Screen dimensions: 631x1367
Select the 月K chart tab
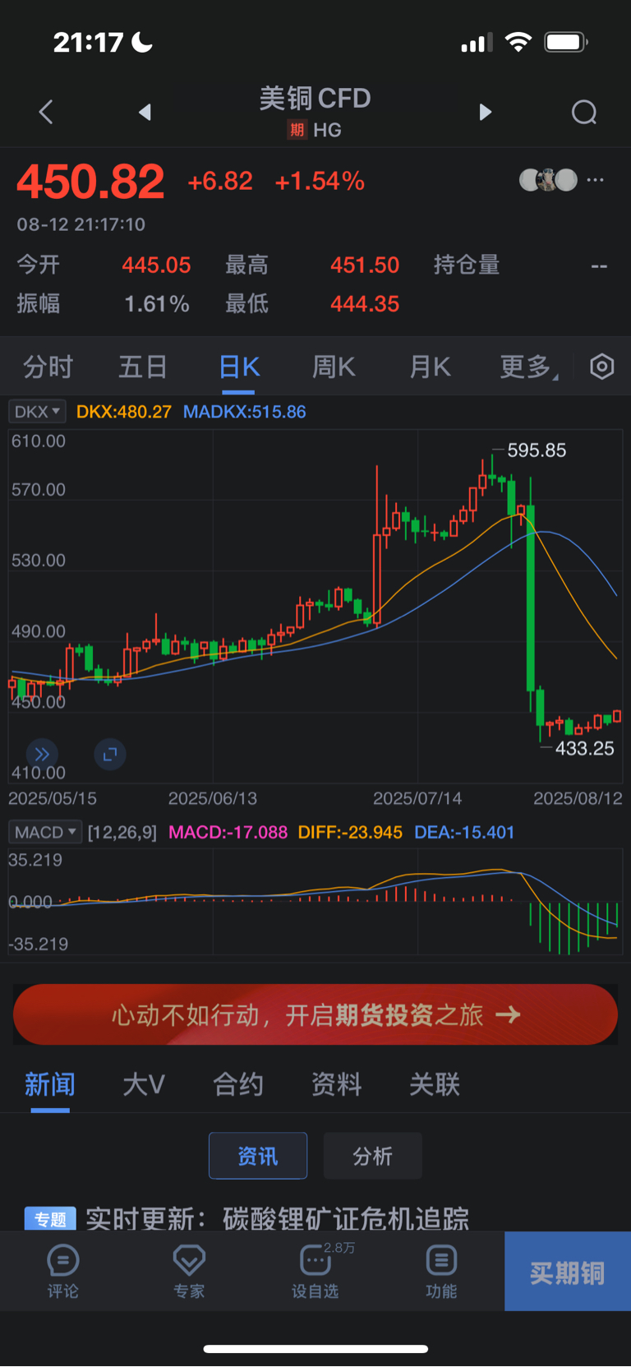pos(430,367)
